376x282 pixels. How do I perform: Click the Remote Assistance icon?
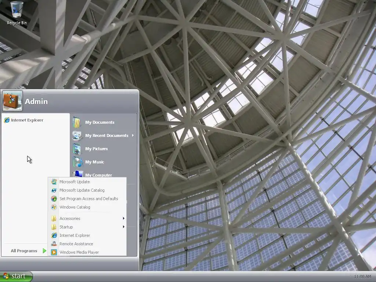pyautogui.click(x=54, y=244)
